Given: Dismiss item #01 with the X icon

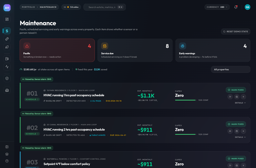Looking at the screenshot, I should pyautogui.click(x=243, y=97).
